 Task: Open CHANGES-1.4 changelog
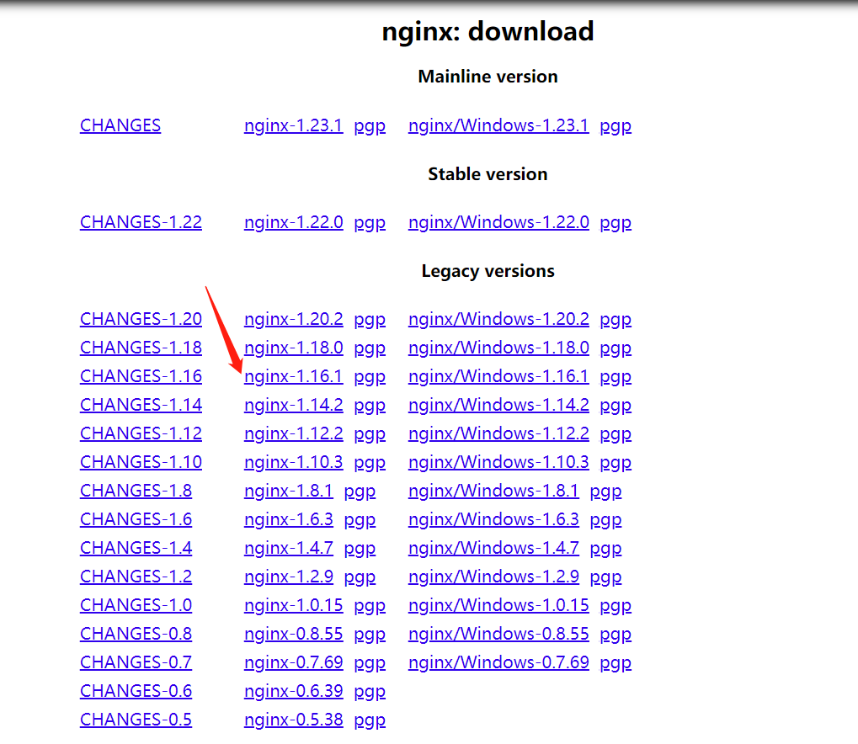[136, 547]
